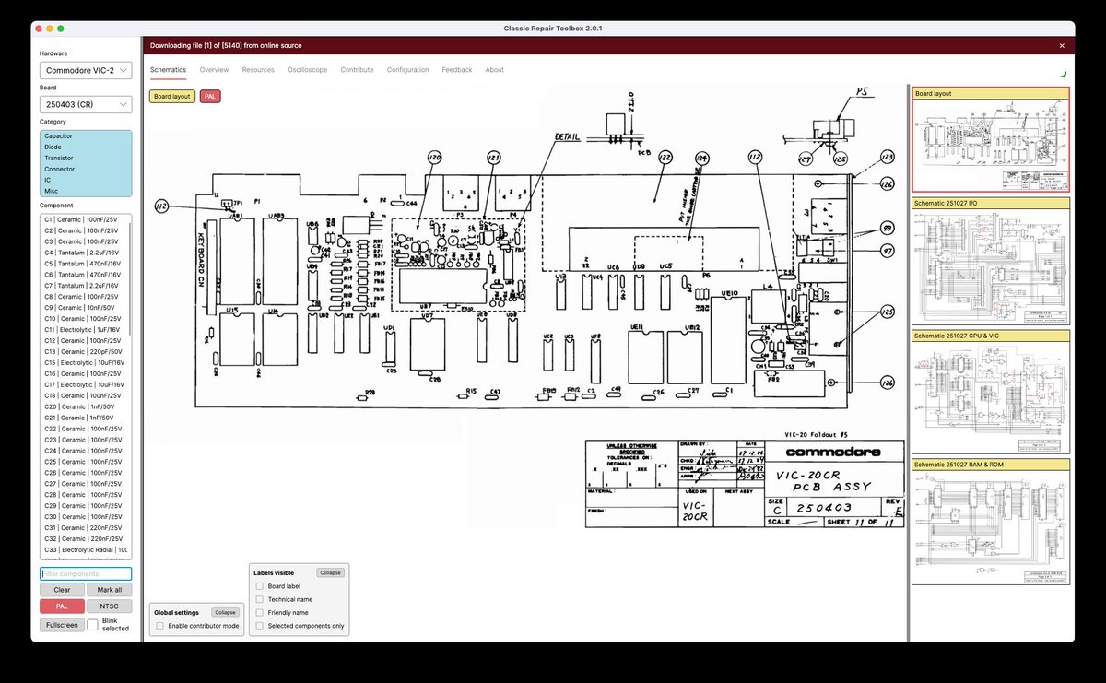1106x683 pixels.
Task: Click the Fullscreen button
Action: (x=62, y=624)
